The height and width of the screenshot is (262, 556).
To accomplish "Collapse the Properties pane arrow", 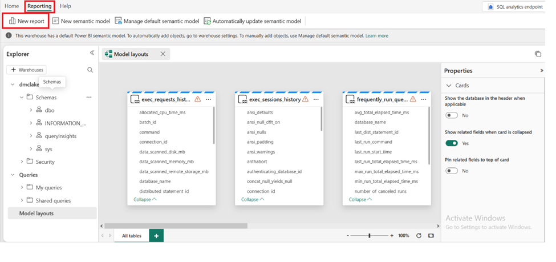I will pos(542,71).
